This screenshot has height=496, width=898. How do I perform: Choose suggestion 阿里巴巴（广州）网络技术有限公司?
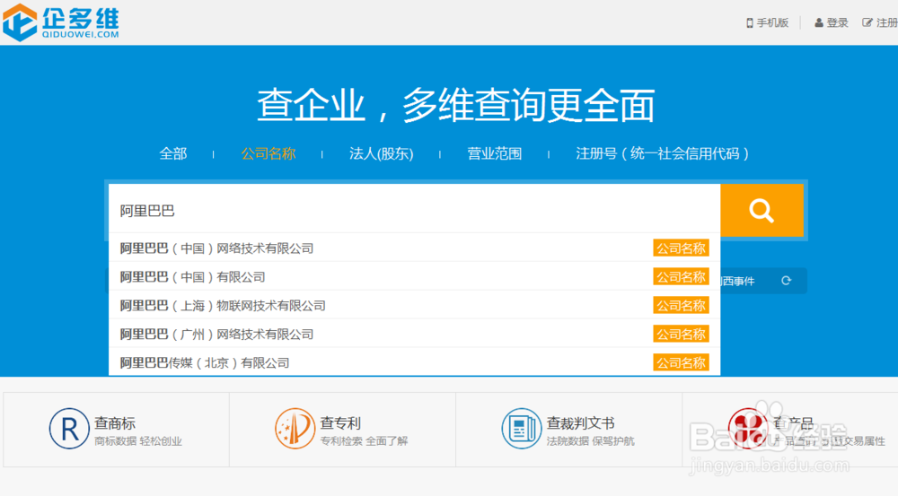point(414,334)
